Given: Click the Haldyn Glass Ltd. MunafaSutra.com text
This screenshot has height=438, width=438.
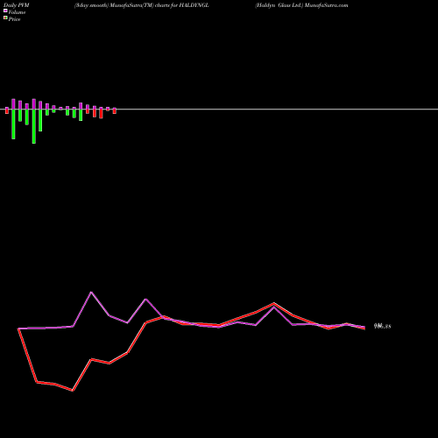Looking at the screenshot, I should pos(301,5).
